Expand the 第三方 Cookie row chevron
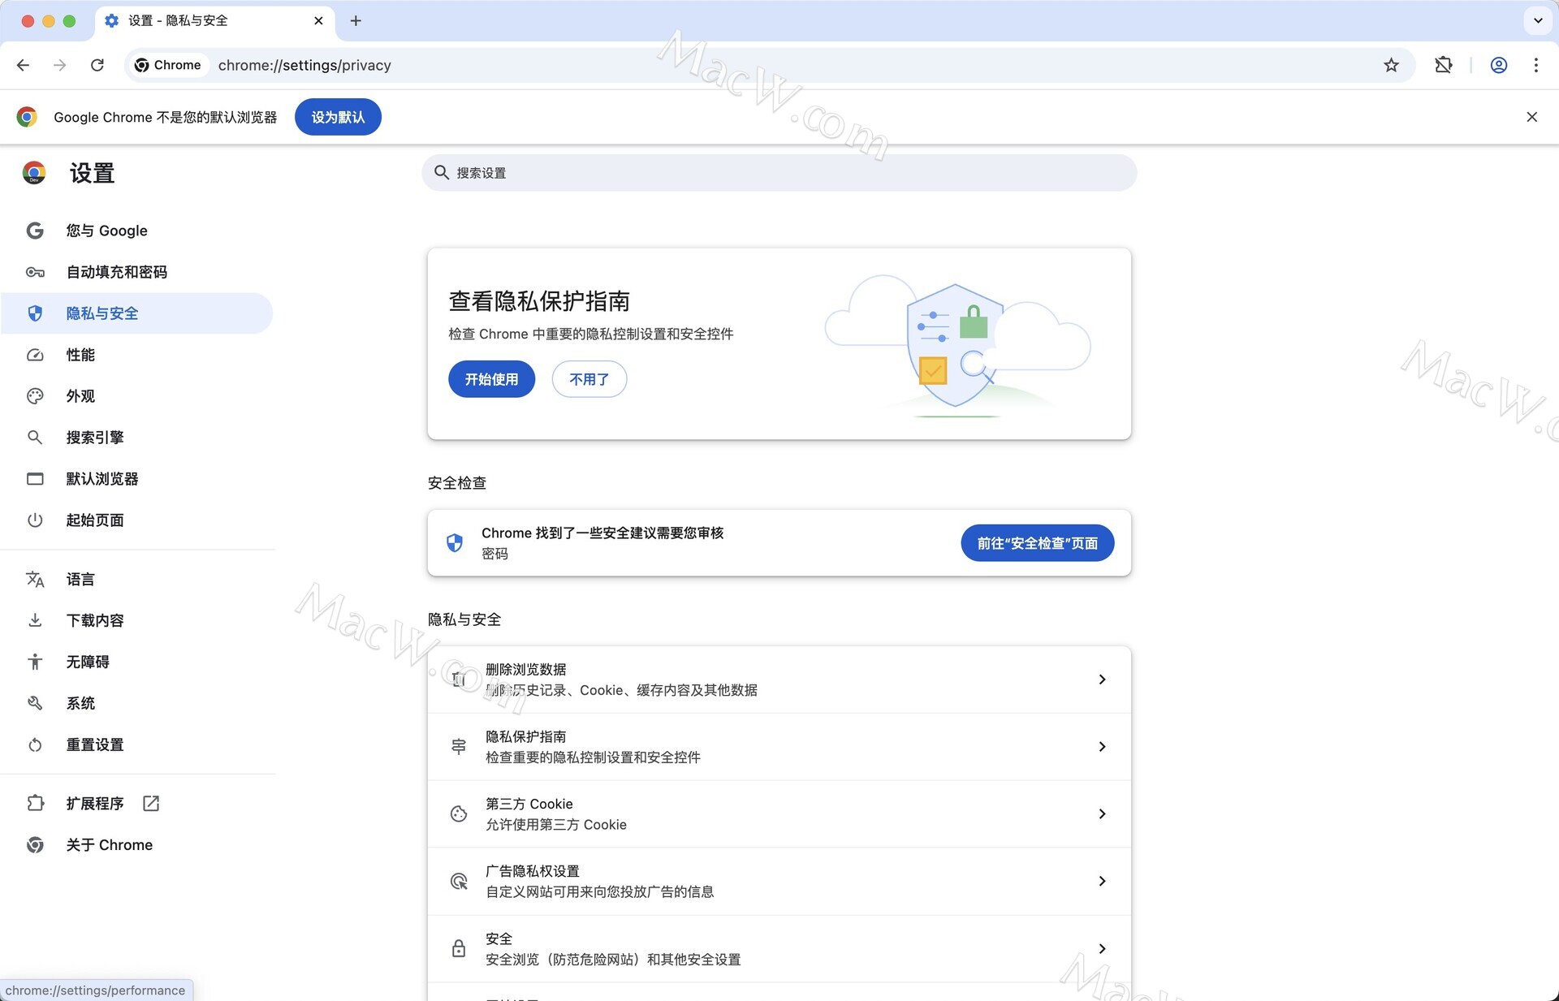This screenshot has width=1559, height=1001. click(x=1102, y=814)
